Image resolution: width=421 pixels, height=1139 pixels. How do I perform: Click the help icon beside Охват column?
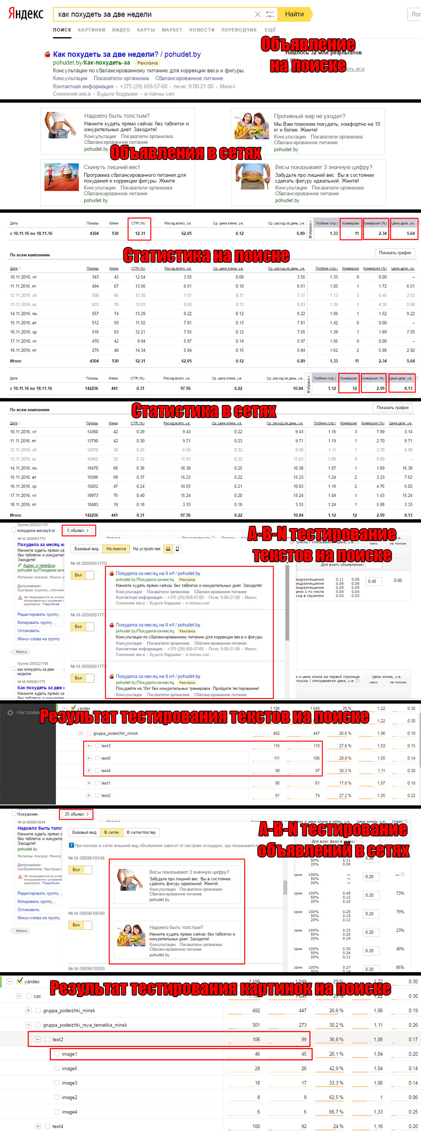[406, 821]
